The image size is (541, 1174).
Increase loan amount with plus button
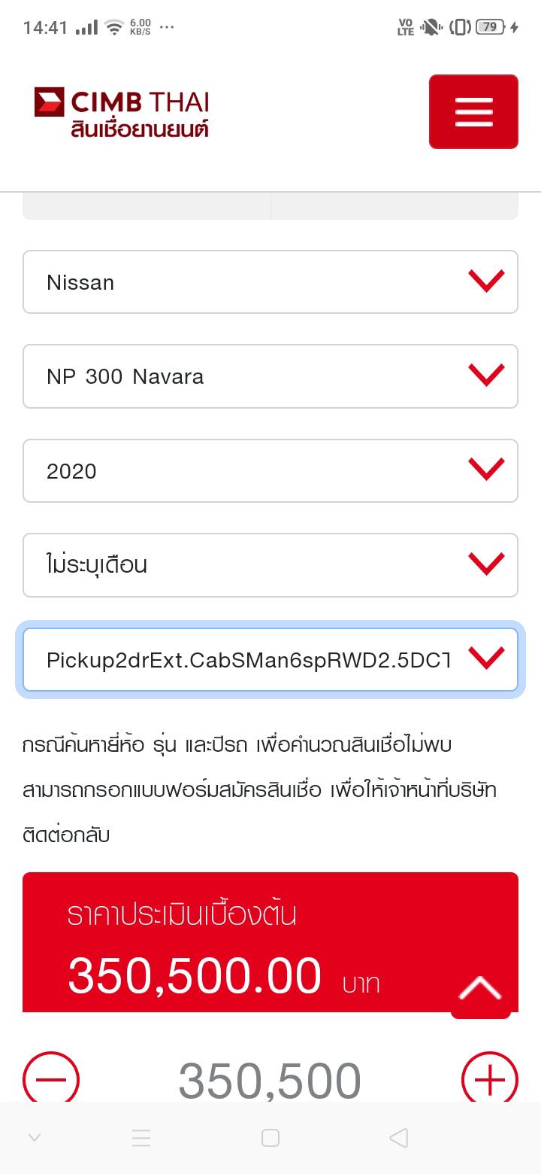coord(489,1080)
